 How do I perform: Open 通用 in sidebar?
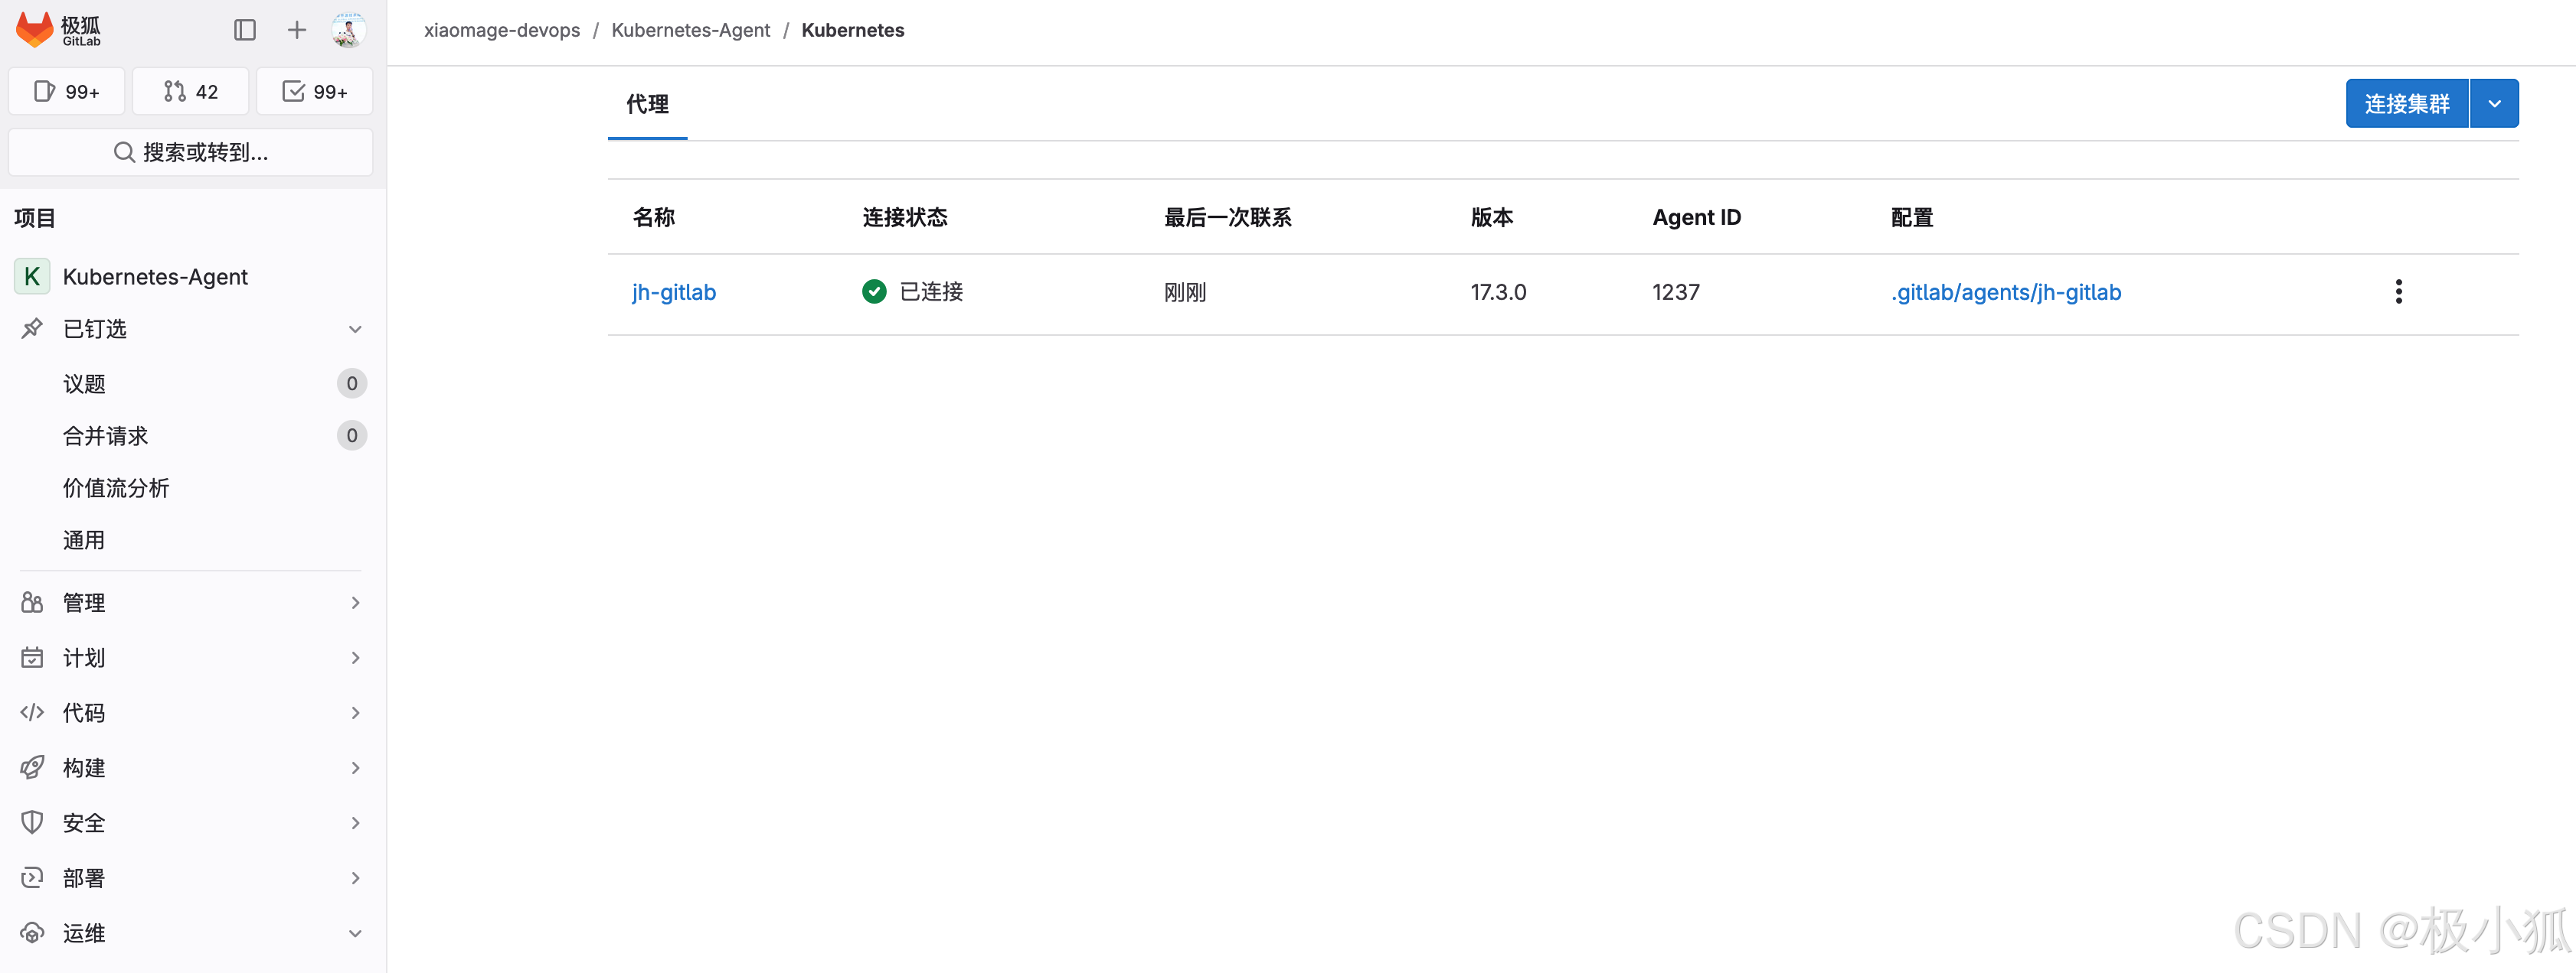(84, 539)
